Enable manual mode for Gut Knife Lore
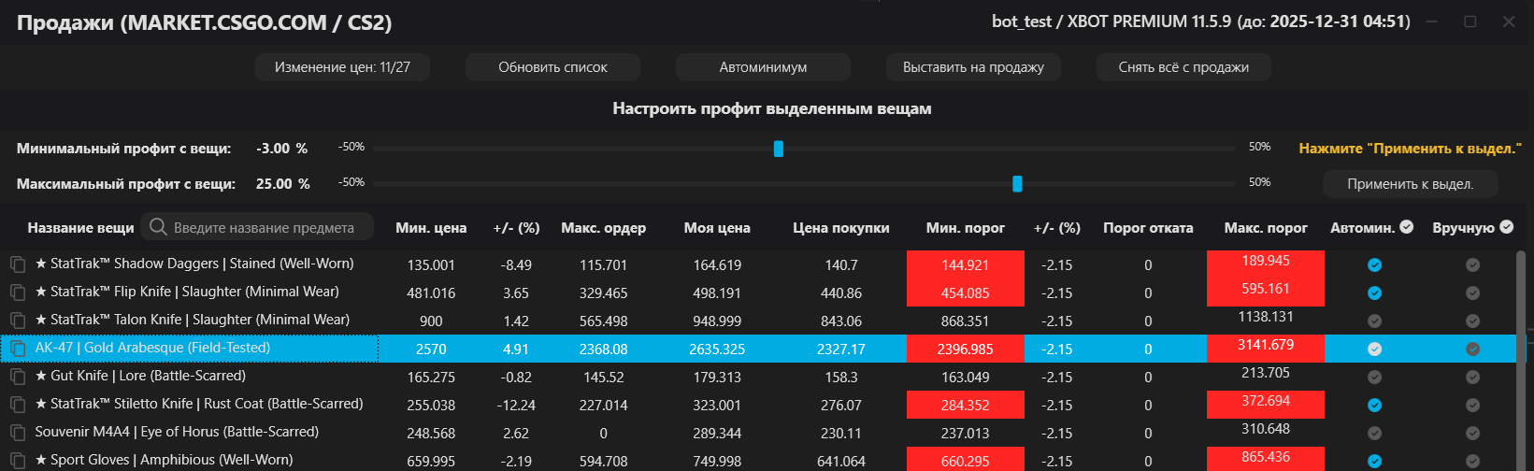 [1472, 378]
